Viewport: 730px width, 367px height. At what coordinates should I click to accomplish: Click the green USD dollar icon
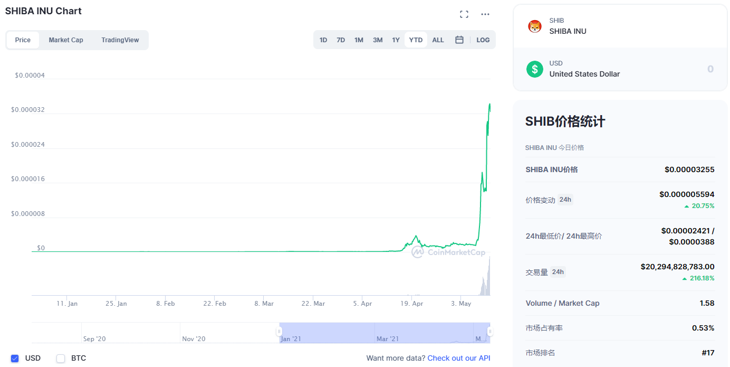[x=535, y=69]
